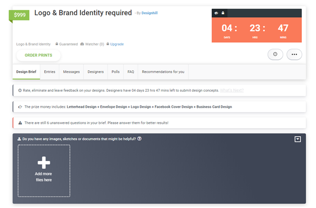The height and width of the screenshot is (208, 316).
Task: Select the Designers tab
Action: coord(95,72)
